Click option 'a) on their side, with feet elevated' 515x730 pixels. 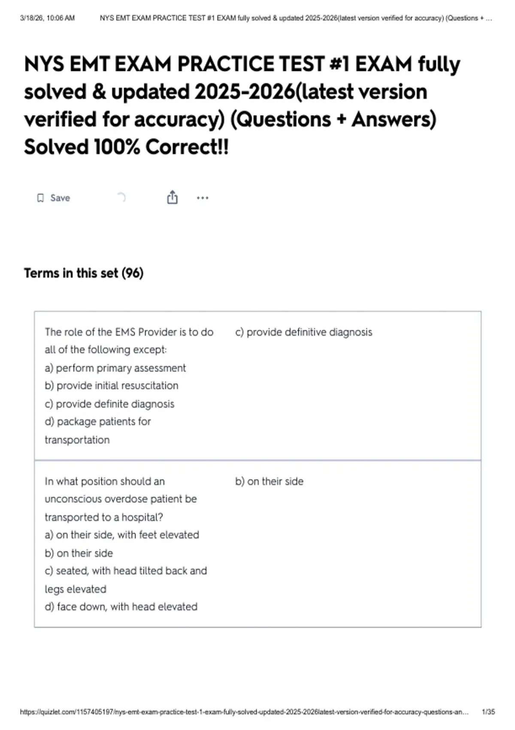point(122,535)
